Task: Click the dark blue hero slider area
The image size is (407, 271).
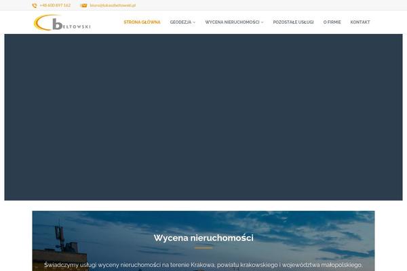Action: pos(203,117)
